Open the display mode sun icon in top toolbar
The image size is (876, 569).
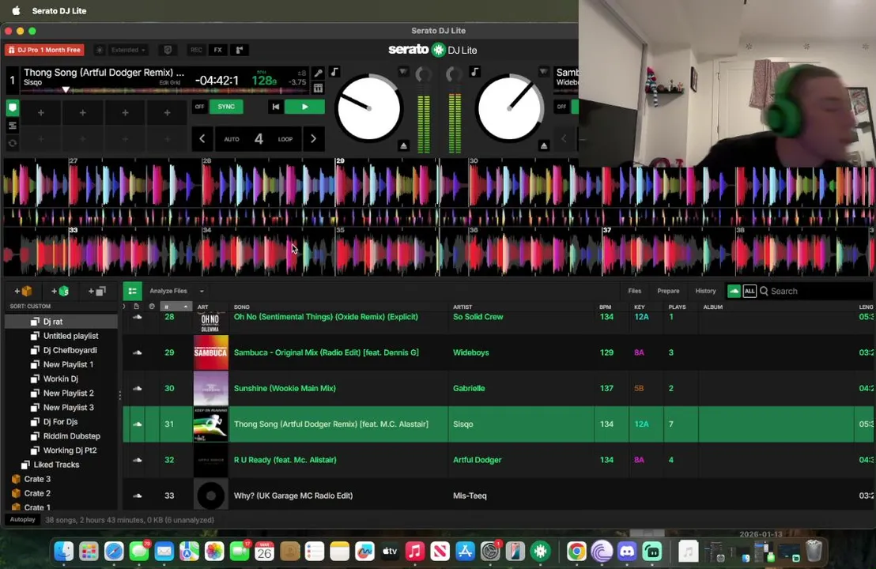click(x=100, y=50)
